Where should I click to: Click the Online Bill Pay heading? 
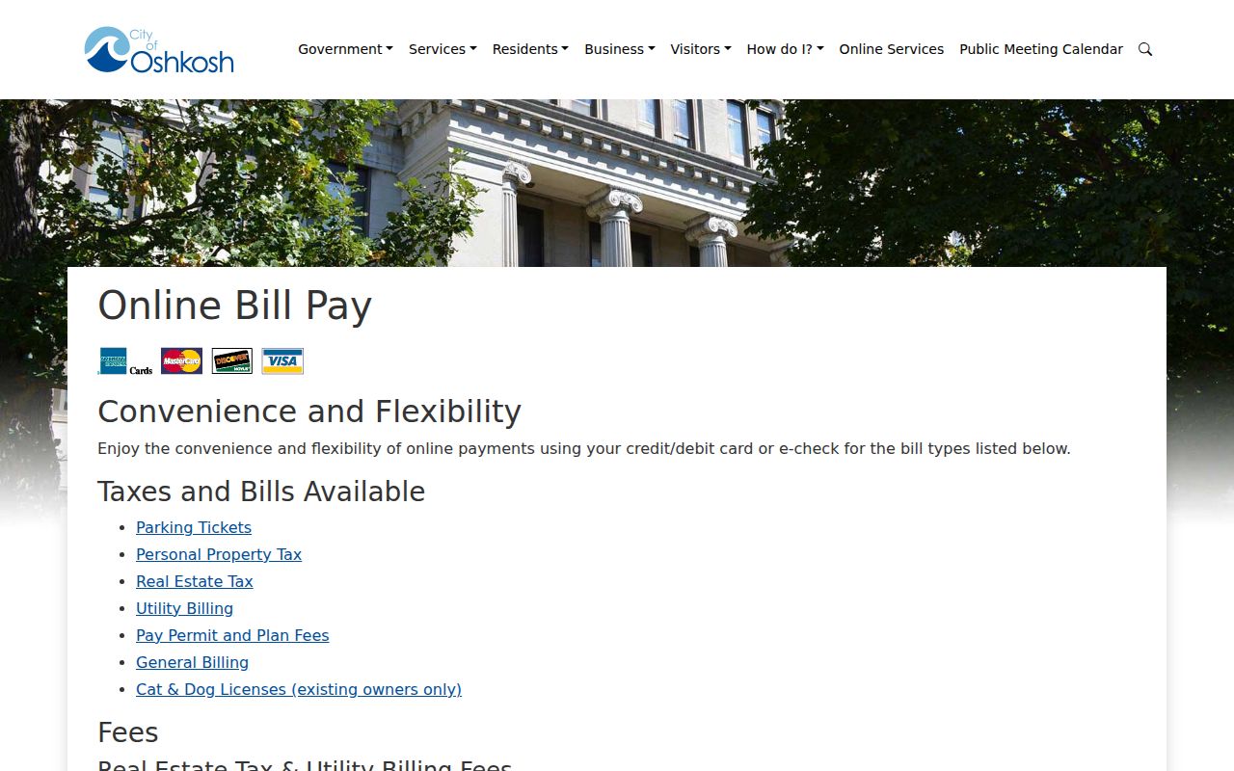tap(234, 306)
